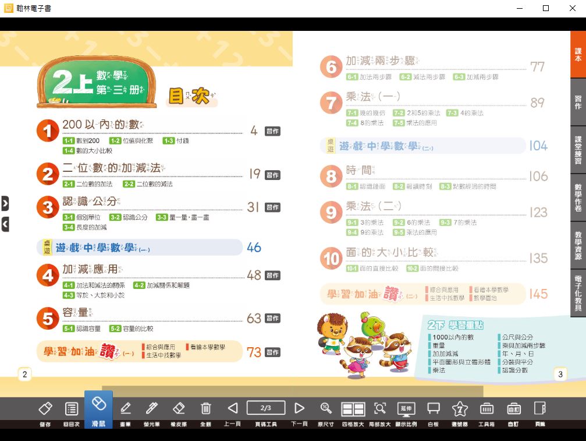Click the 2/3 page number field
Viewport: 586px width, 441px height.
pos(265,408)
